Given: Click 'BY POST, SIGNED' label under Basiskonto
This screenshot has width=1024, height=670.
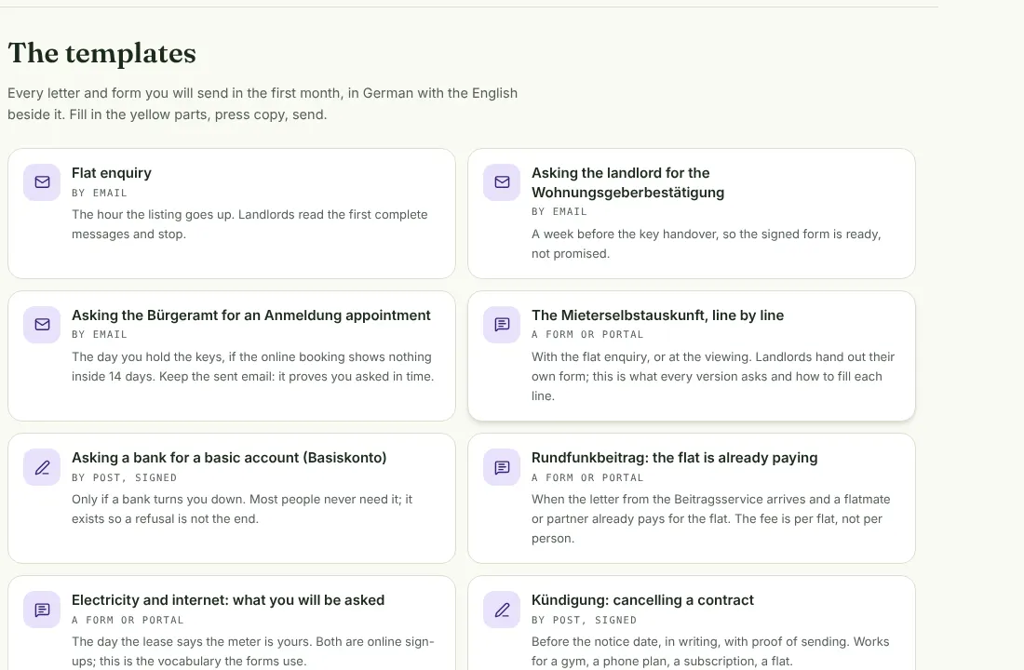Looking at the screenshot, I should pyautogui.click(x=124, y=478).
